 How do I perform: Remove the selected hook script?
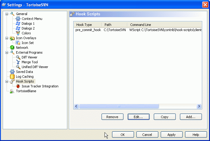(112, 117)
